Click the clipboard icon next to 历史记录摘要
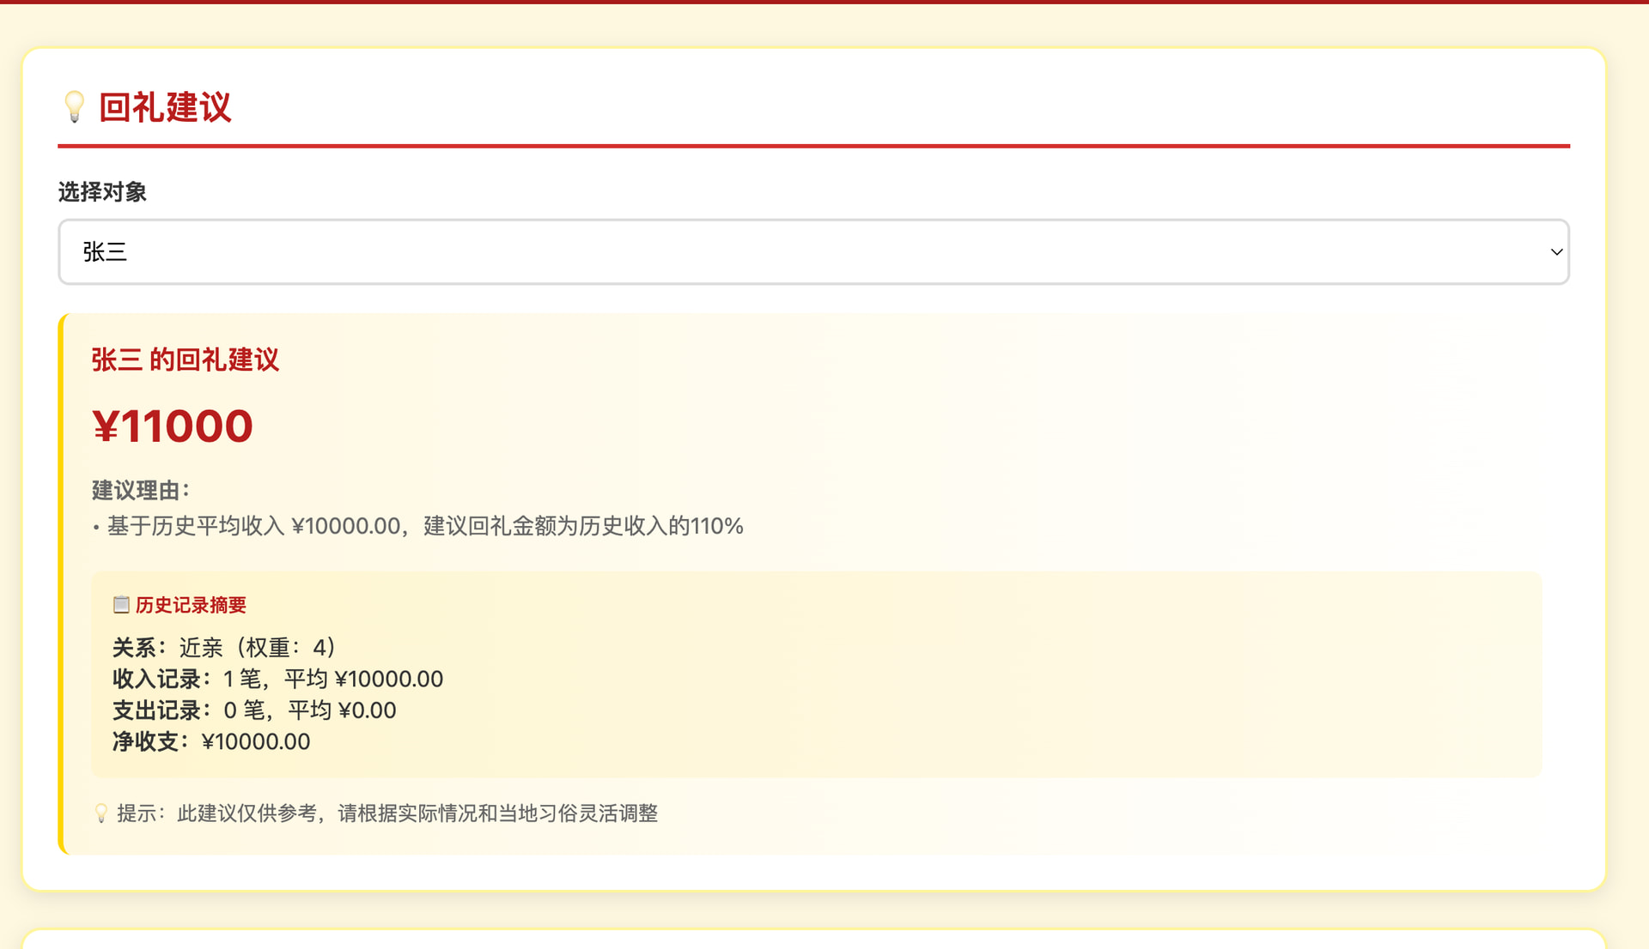The width and height of the screenshot is (1649, 949). 121,605
